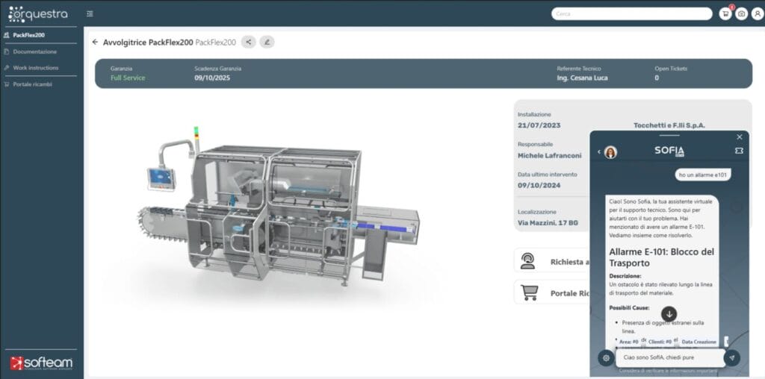The image size is (765, 379).
Task: Jump to latest message with down arrow
Action: pyautogui.click(x=669, y=314)
